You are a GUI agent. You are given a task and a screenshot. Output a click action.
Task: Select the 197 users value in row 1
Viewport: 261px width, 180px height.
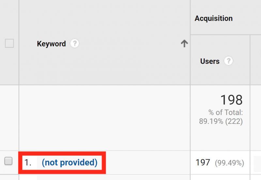203,162
